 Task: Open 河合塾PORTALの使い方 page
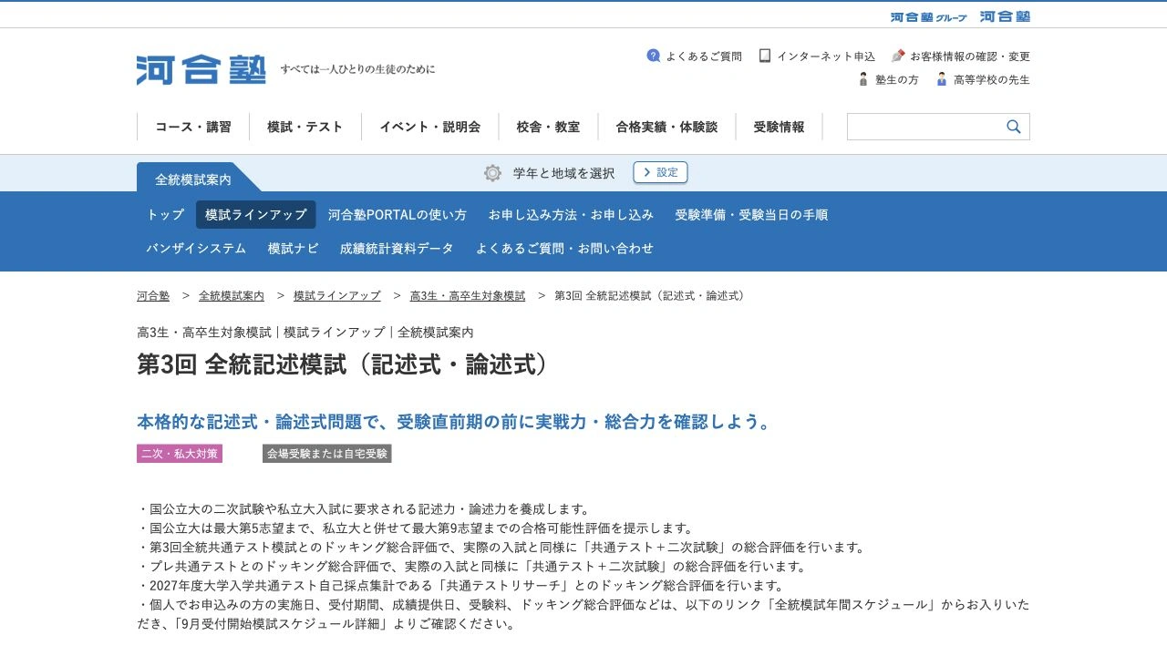(x=398, y=215)
